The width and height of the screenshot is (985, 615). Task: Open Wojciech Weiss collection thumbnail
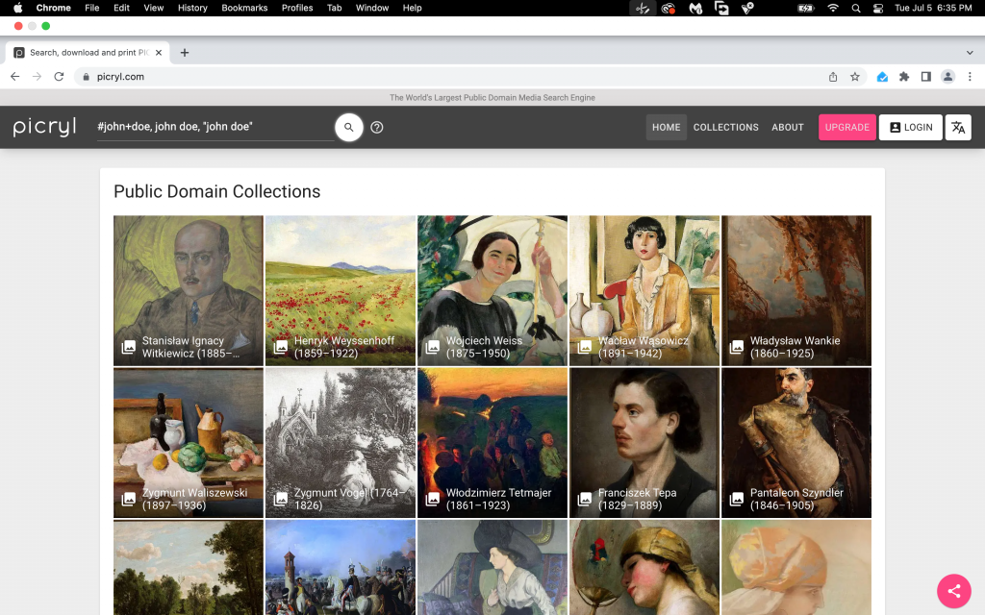[492, 290]
